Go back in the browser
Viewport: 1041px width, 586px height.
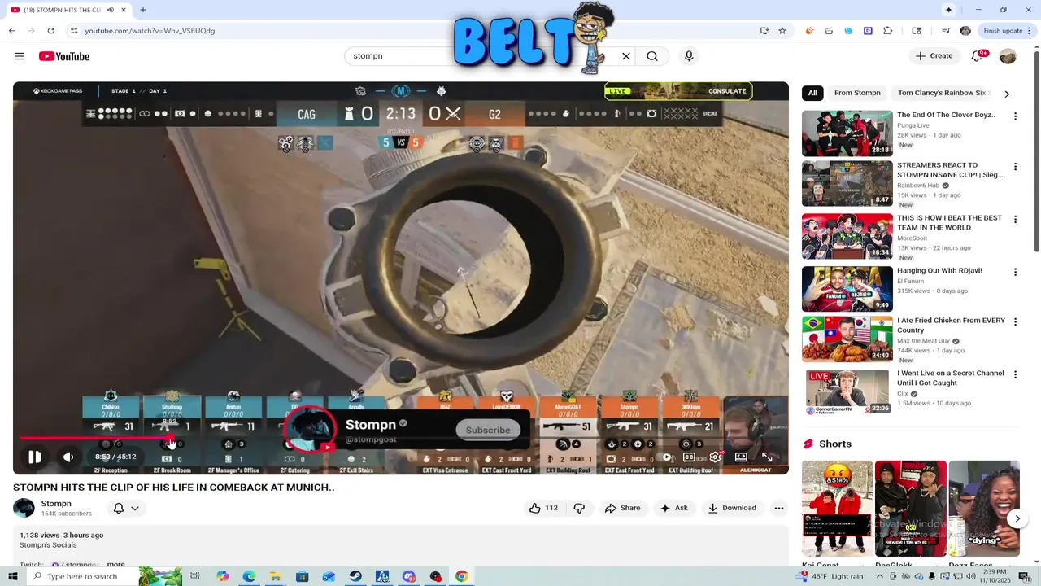(x=11, y=31)
